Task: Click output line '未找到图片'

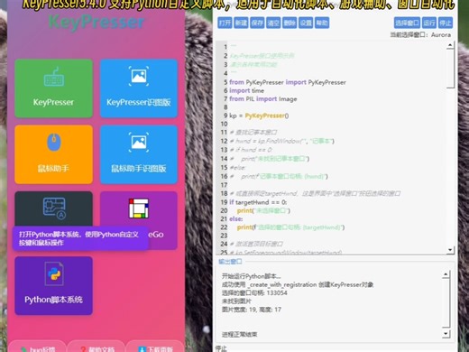Action: click(x=236, y=301)
